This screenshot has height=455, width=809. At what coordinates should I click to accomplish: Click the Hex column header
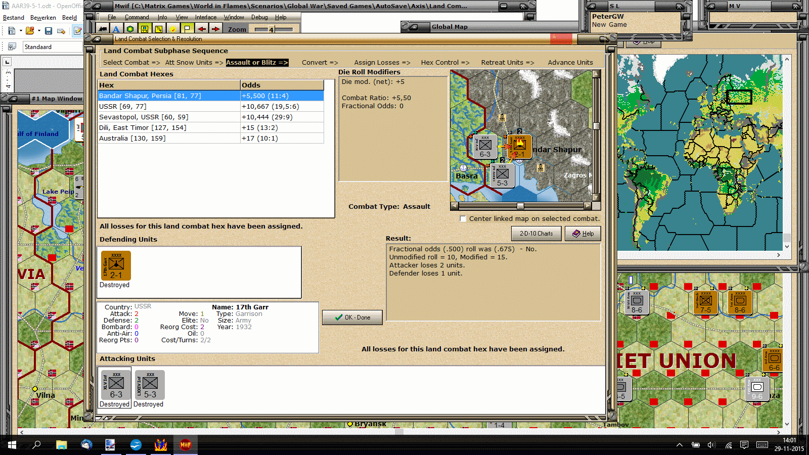169,85
